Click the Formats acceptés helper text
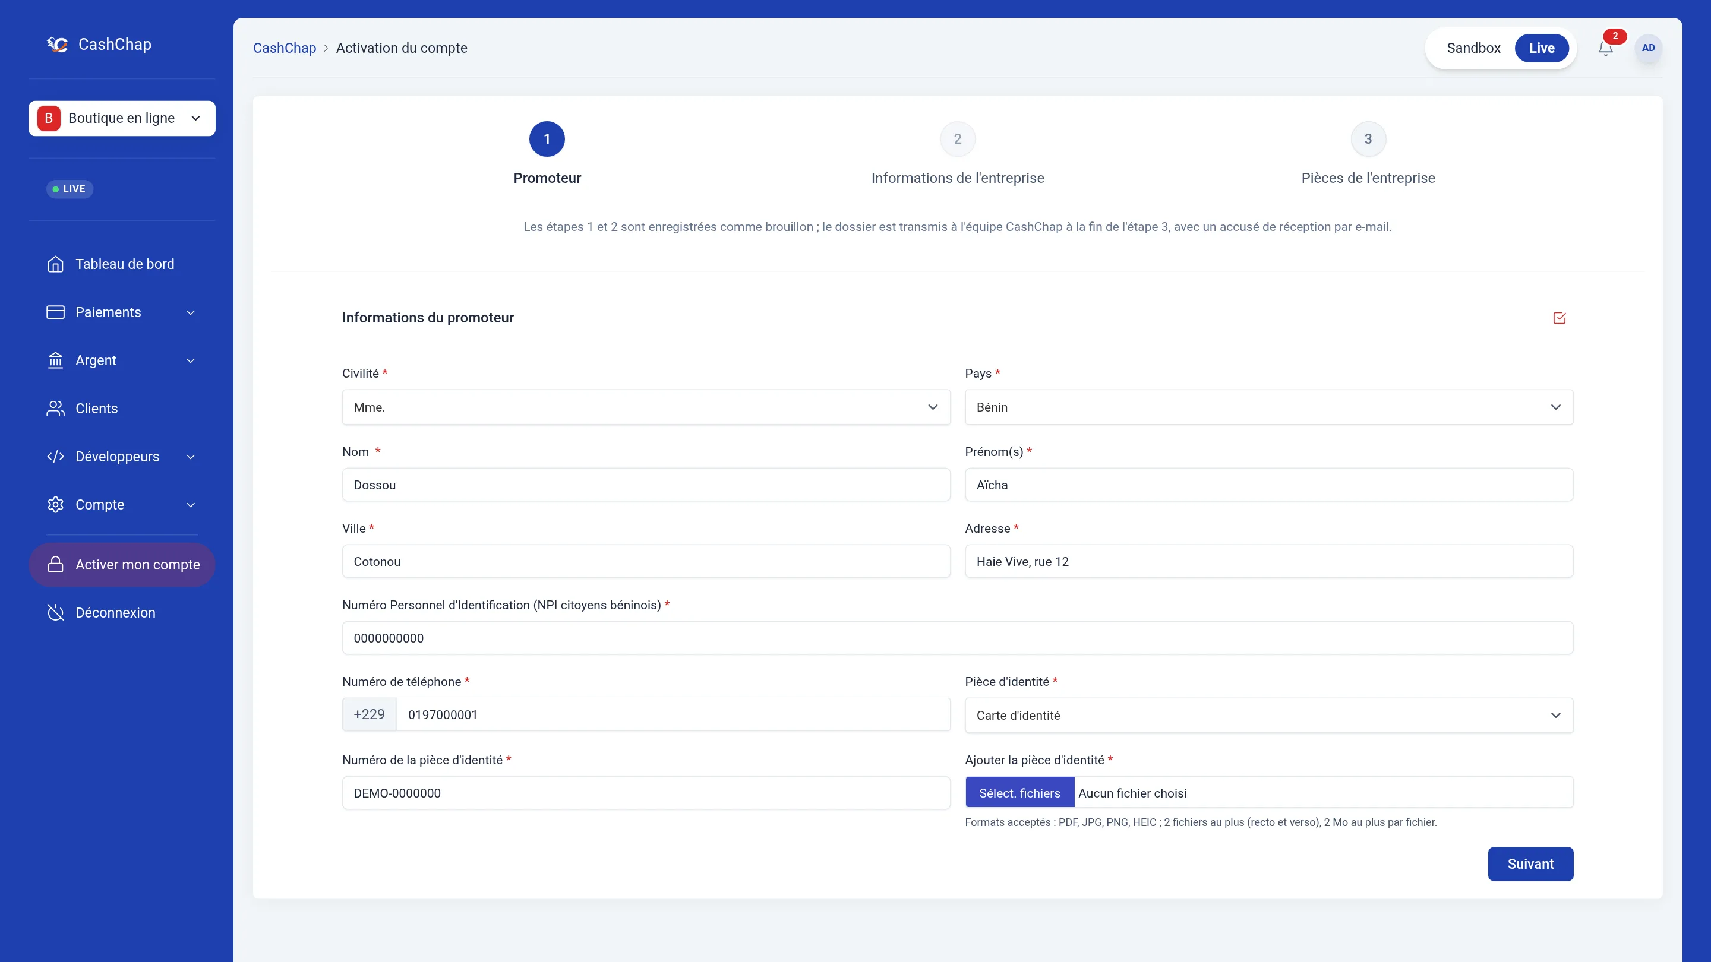The width and height of the screenshot is (1711, 962). (x=1200, y=822)
